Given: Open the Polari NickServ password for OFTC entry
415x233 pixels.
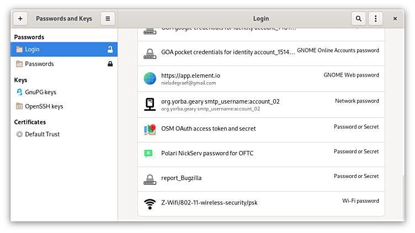Looking at the screenshot, I should pyautogui.click(x=261, y=155).
